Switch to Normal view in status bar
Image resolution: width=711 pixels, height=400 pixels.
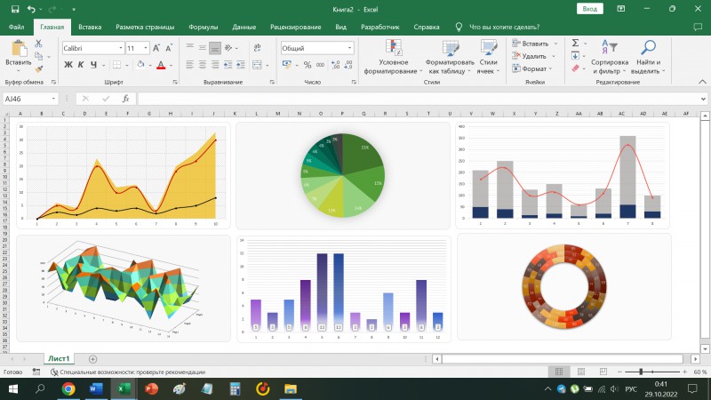point(559,372)
